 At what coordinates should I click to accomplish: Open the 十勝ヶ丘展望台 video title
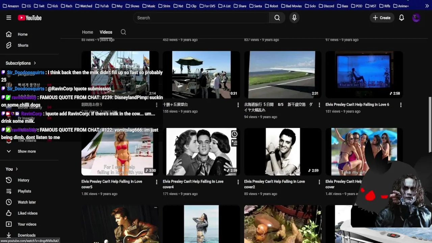175,105
